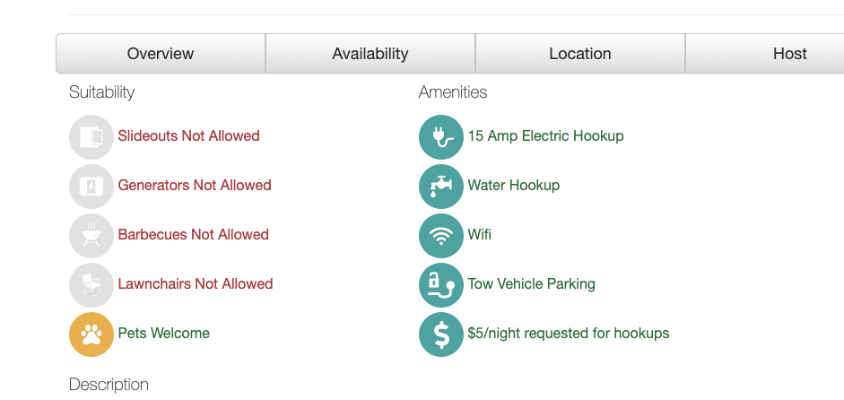Click the dollar sign icon
844x400 pixels.
pos(441,335)
